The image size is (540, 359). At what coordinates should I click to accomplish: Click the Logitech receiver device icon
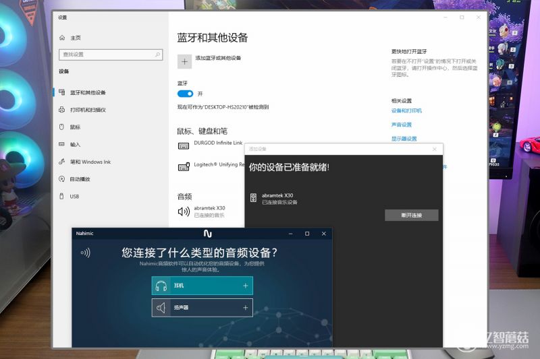184,167
